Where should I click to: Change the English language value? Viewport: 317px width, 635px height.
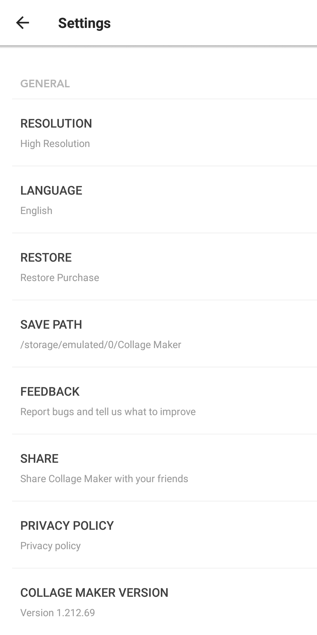coord(36,211)
